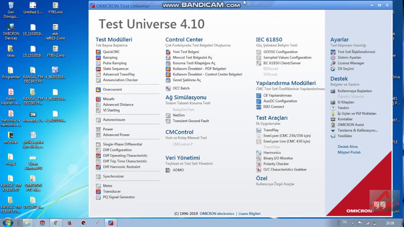The height and width of the screenshot is (227, 404).
Task: Open Sampled Values Configuration
Action: click(x=287, y=57)
